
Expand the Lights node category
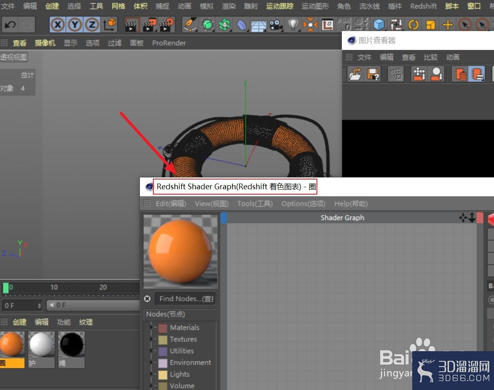point(152,374)
